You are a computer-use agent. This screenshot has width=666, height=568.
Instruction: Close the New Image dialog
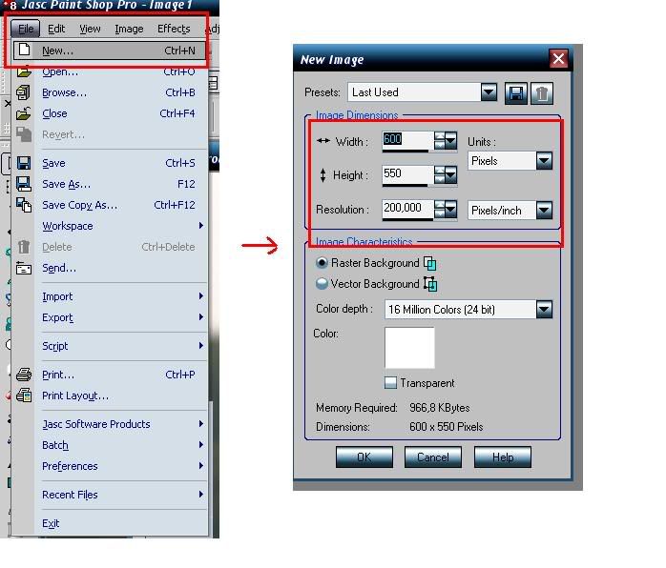click(558, 58)
